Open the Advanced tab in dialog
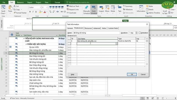 [97, 28]
